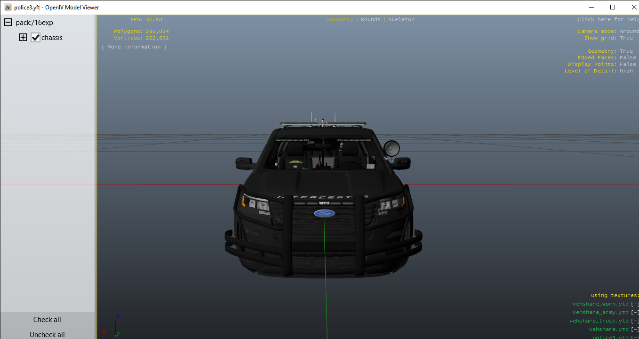Click the blue Ford emblem on the grille
Screen dimensions: 639x339
(325, 213)
